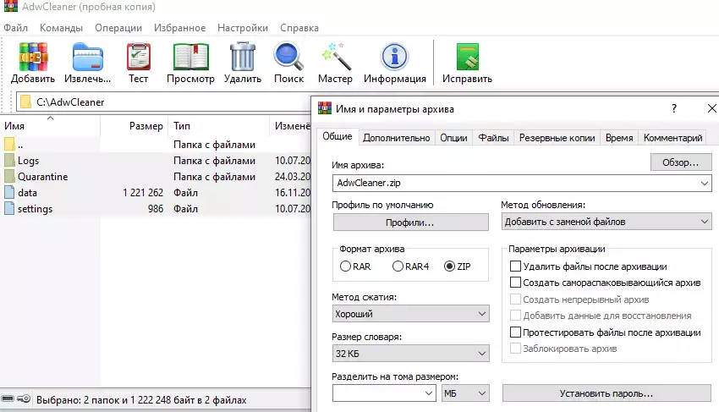Open the Операции menu
The width and height of the screenshot is (719, 412).
click(118, 28)
